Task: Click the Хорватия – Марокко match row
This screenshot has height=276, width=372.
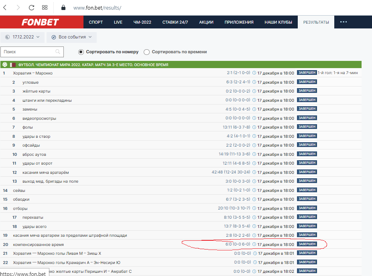Action: coord(33,73)
